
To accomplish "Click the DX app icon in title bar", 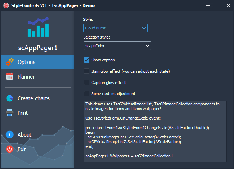I will pyautogui.click(x=6, y=5).
